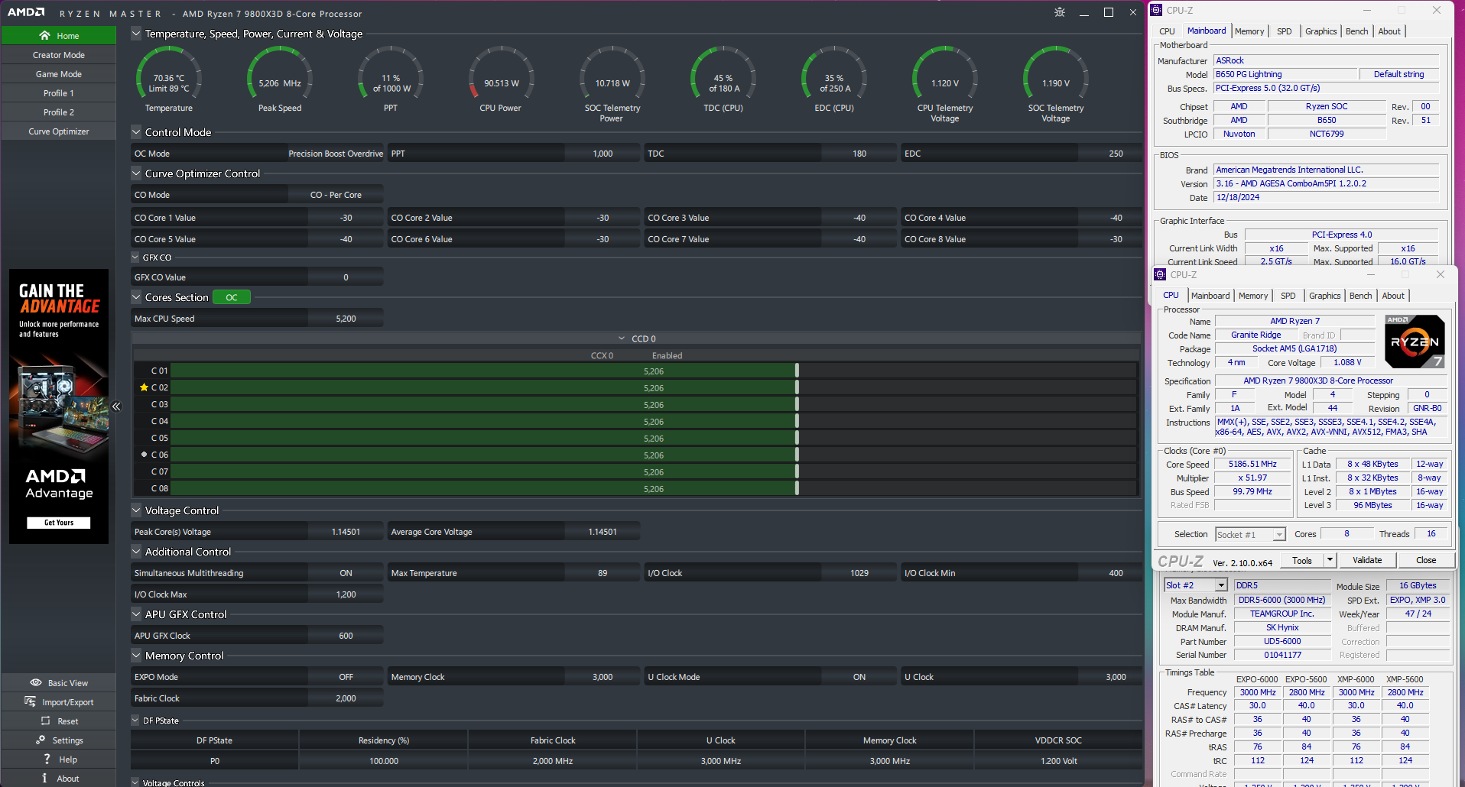Click the Help question mark icon
Screen dimensions: 1465x787
click(47, 759)
